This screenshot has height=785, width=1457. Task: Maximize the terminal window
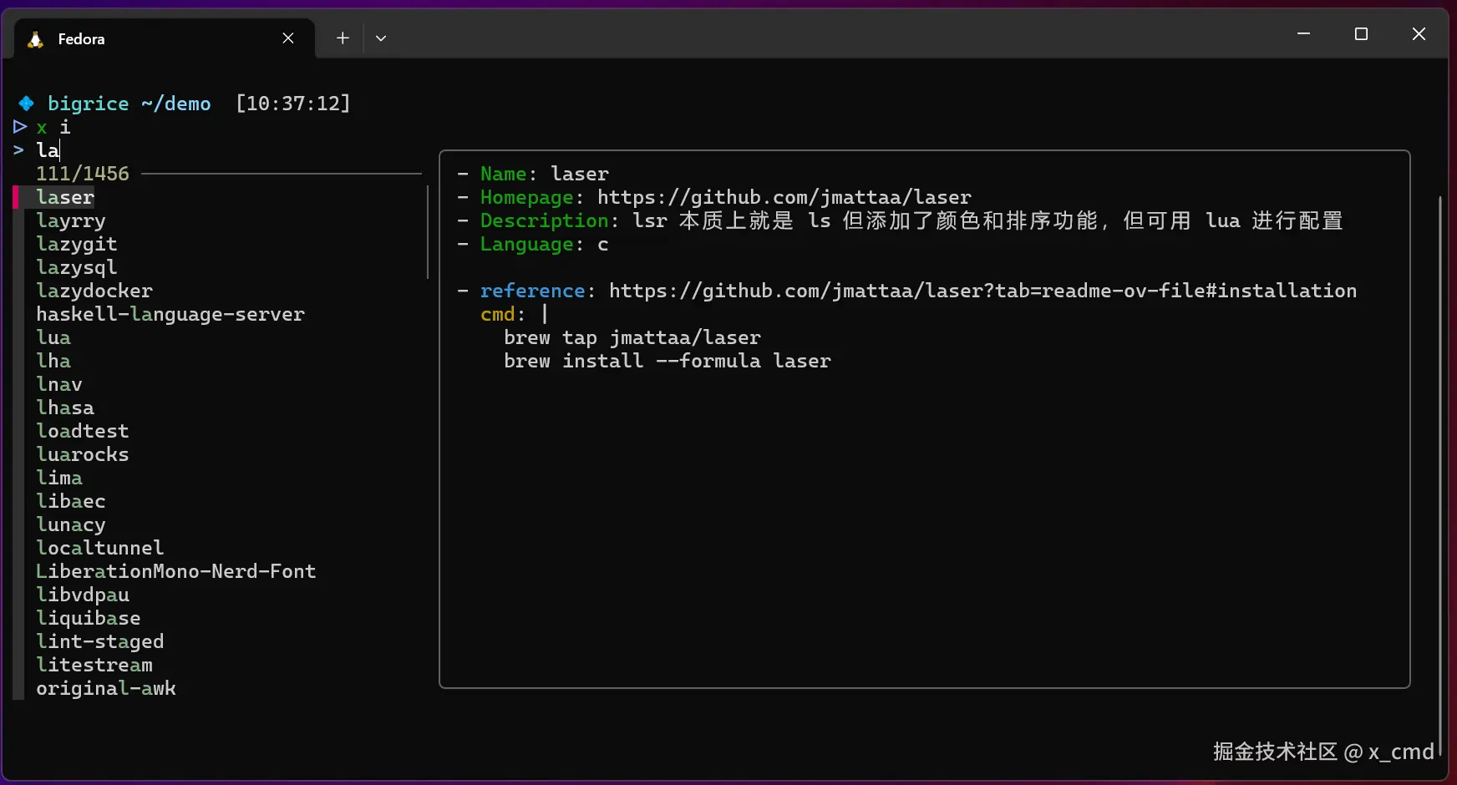point(1361,34)
